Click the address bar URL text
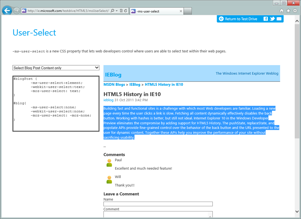 [68, 11]
